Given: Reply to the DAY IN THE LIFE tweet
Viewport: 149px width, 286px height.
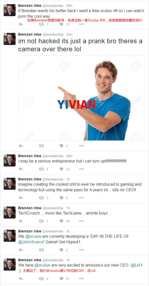Looking at the screenshot, I should click(21, 250).
